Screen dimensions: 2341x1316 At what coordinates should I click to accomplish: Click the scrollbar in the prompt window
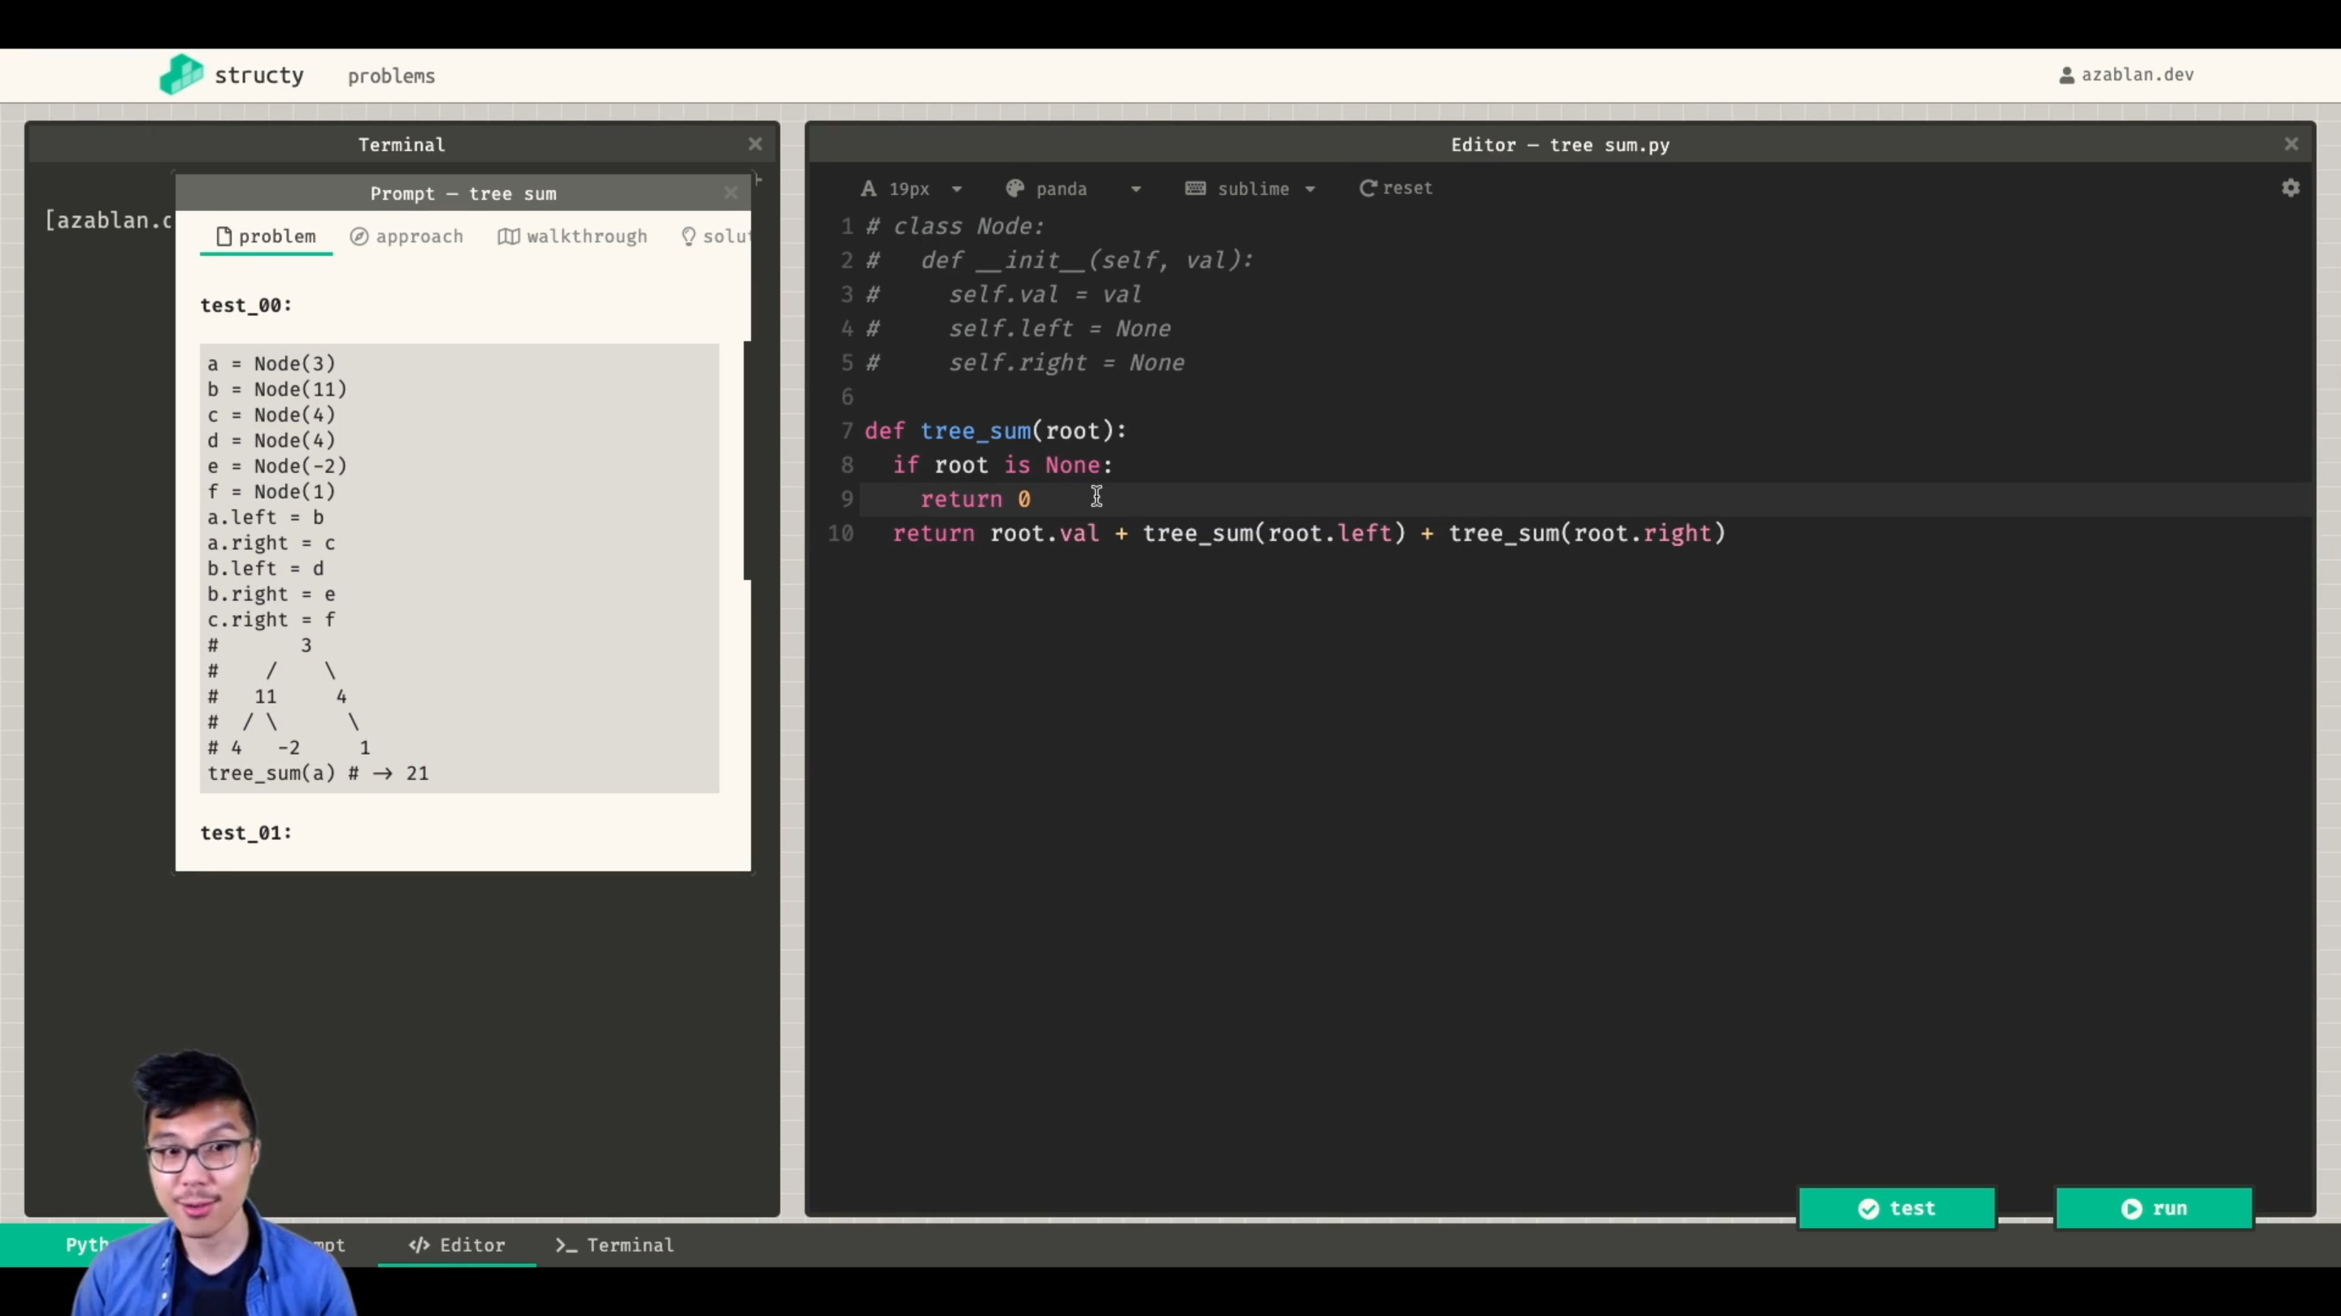pos(747,461)
